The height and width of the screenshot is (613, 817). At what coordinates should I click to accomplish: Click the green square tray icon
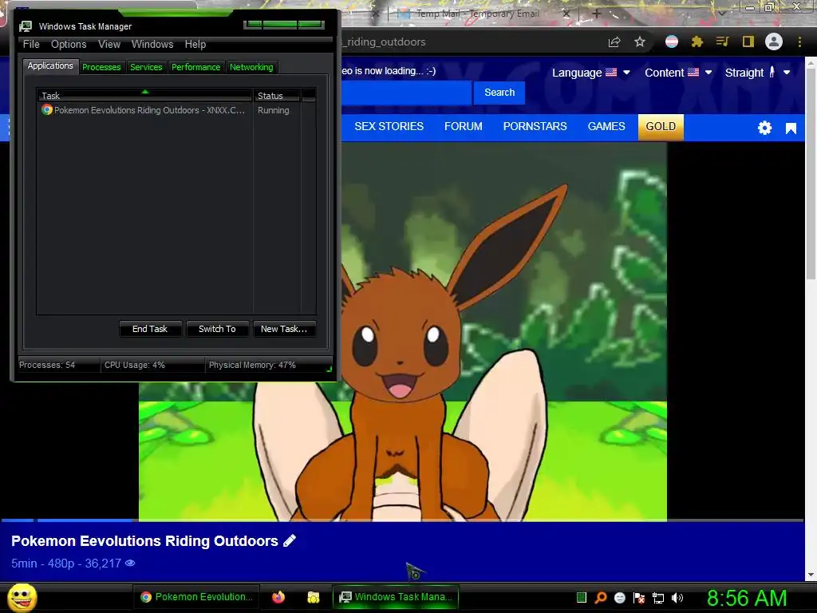click(582, 597)
